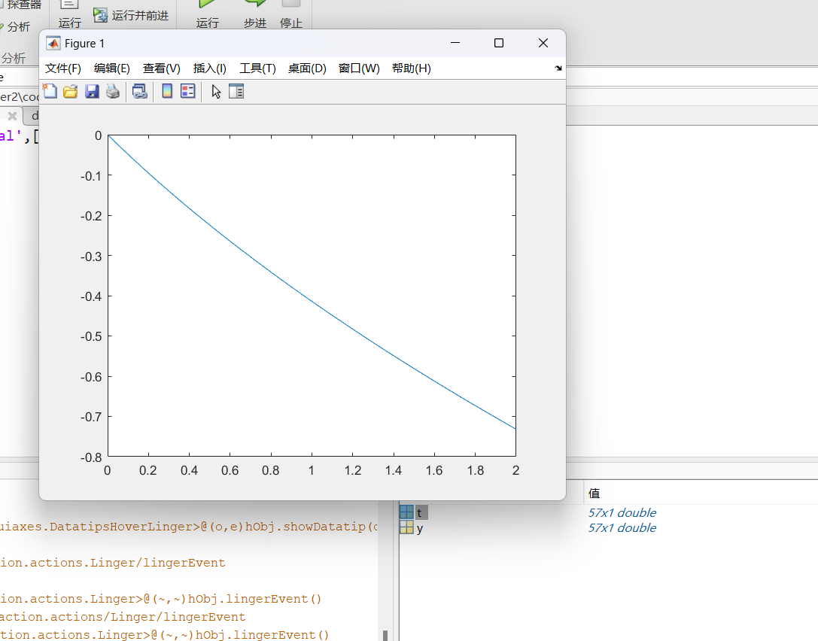Image resolution: width=818 pixels, height=641 pixels.
Task: Insert a colorbar using the toolbar icon
Action: 167,91
